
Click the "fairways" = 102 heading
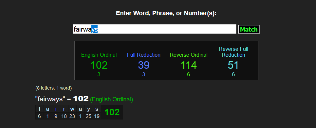point(62,99)
